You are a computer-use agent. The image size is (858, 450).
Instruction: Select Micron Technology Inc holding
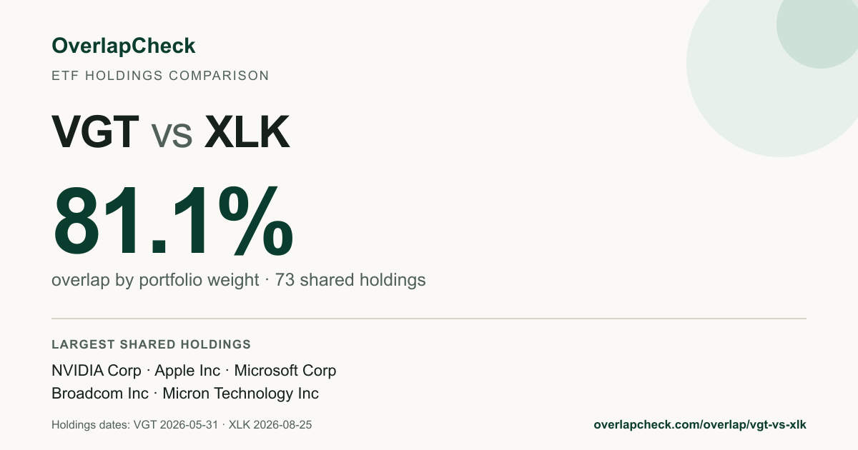pos(241,394)
